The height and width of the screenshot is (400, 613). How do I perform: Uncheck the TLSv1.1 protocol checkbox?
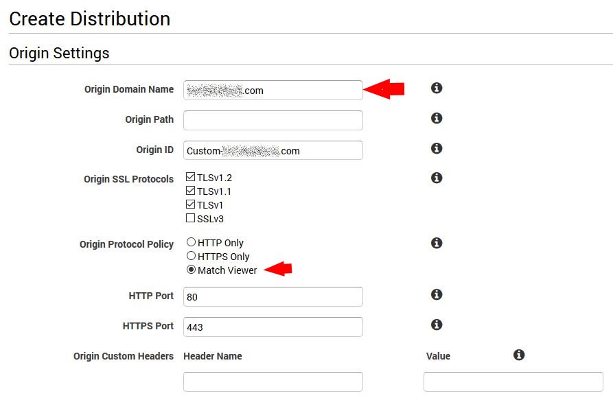click(x=190, y=191)
